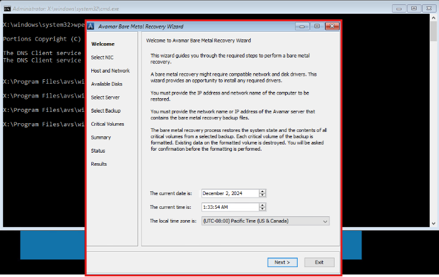The height and width of the screenshot is (277, 439).
Task: Click the Avamar wizard title bar icon
Action: pos(91,26)
